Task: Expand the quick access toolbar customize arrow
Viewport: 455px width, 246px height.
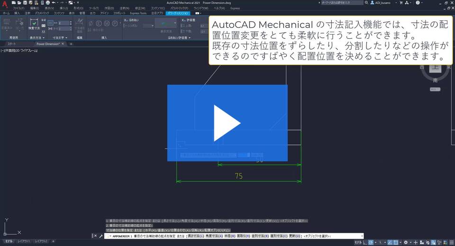Action: [78, 3]
